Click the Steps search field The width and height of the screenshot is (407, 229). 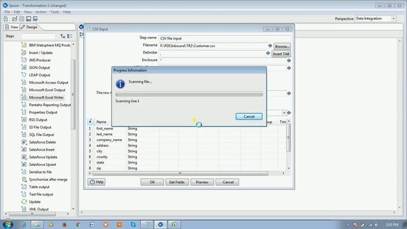(38, 36)
